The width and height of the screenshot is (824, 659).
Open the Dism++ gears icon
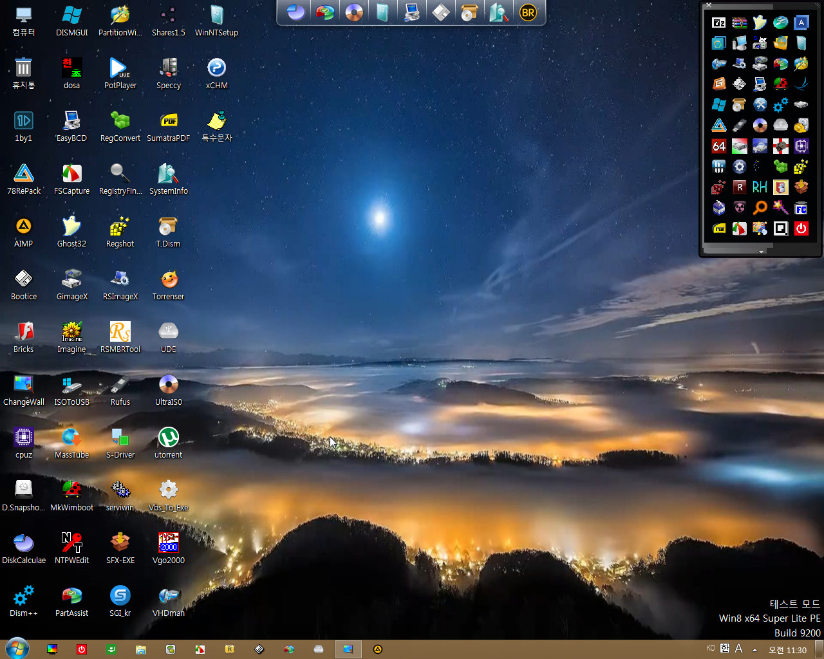point(23,602)
